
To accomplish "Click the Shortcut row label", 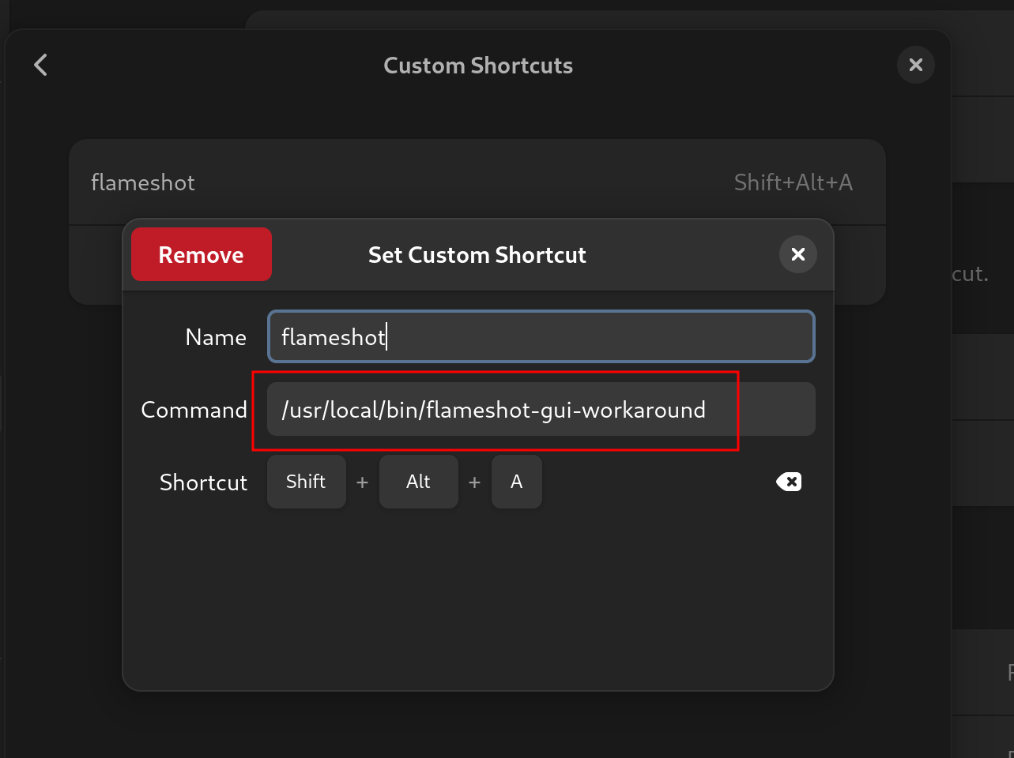I will [203, 482].
